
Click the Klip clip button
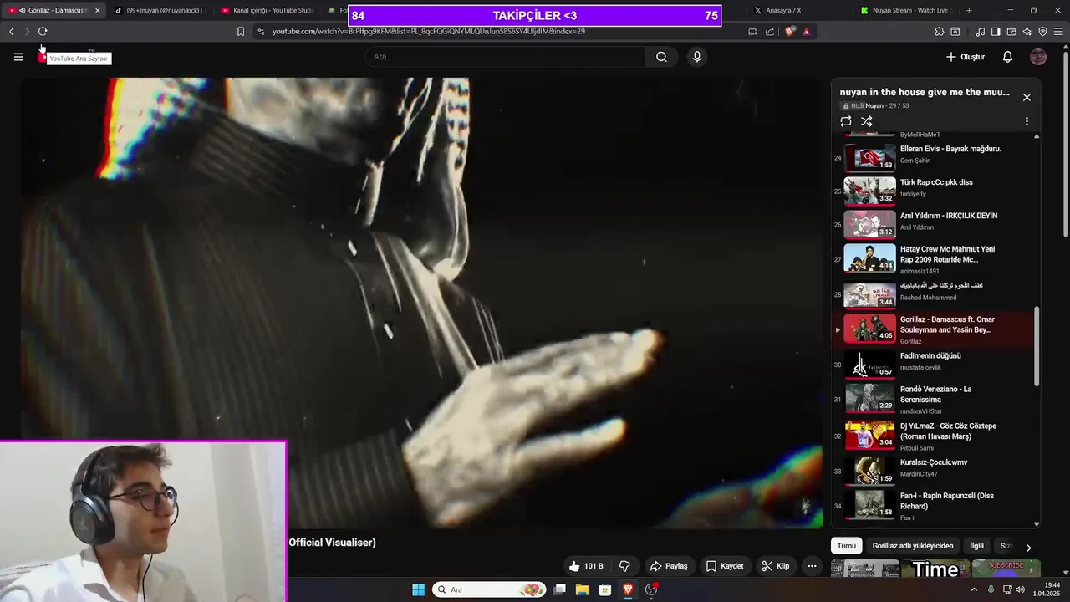click(775, 566)
